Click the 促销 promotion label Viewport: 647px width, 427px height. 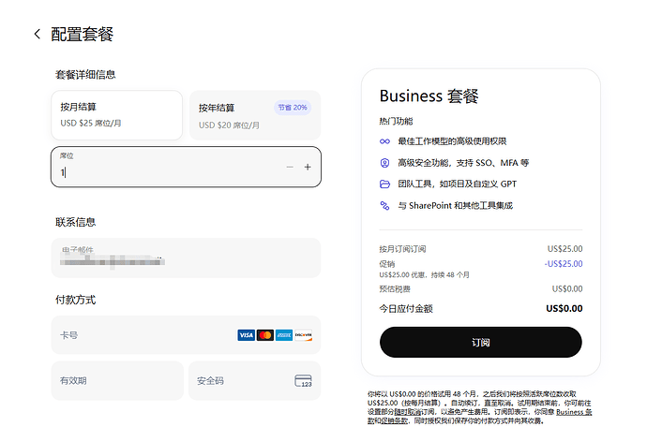point(387,264)
